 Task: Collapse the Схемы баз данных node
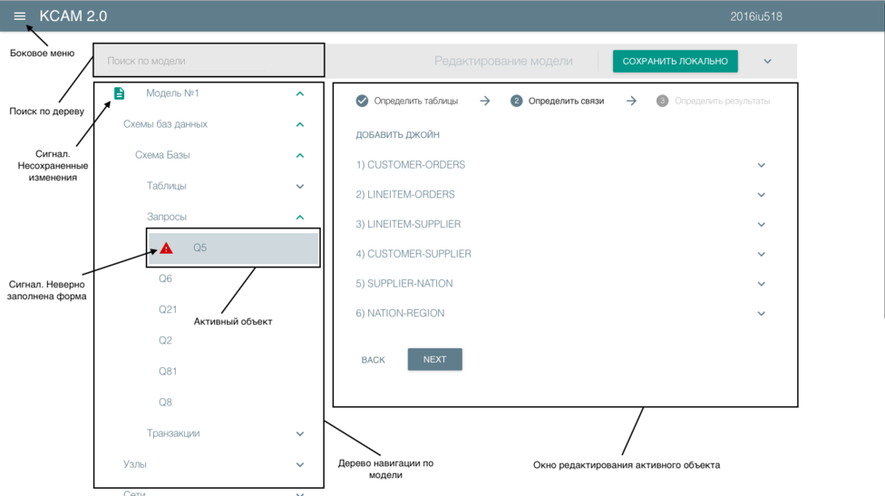(x=300, y=125)
